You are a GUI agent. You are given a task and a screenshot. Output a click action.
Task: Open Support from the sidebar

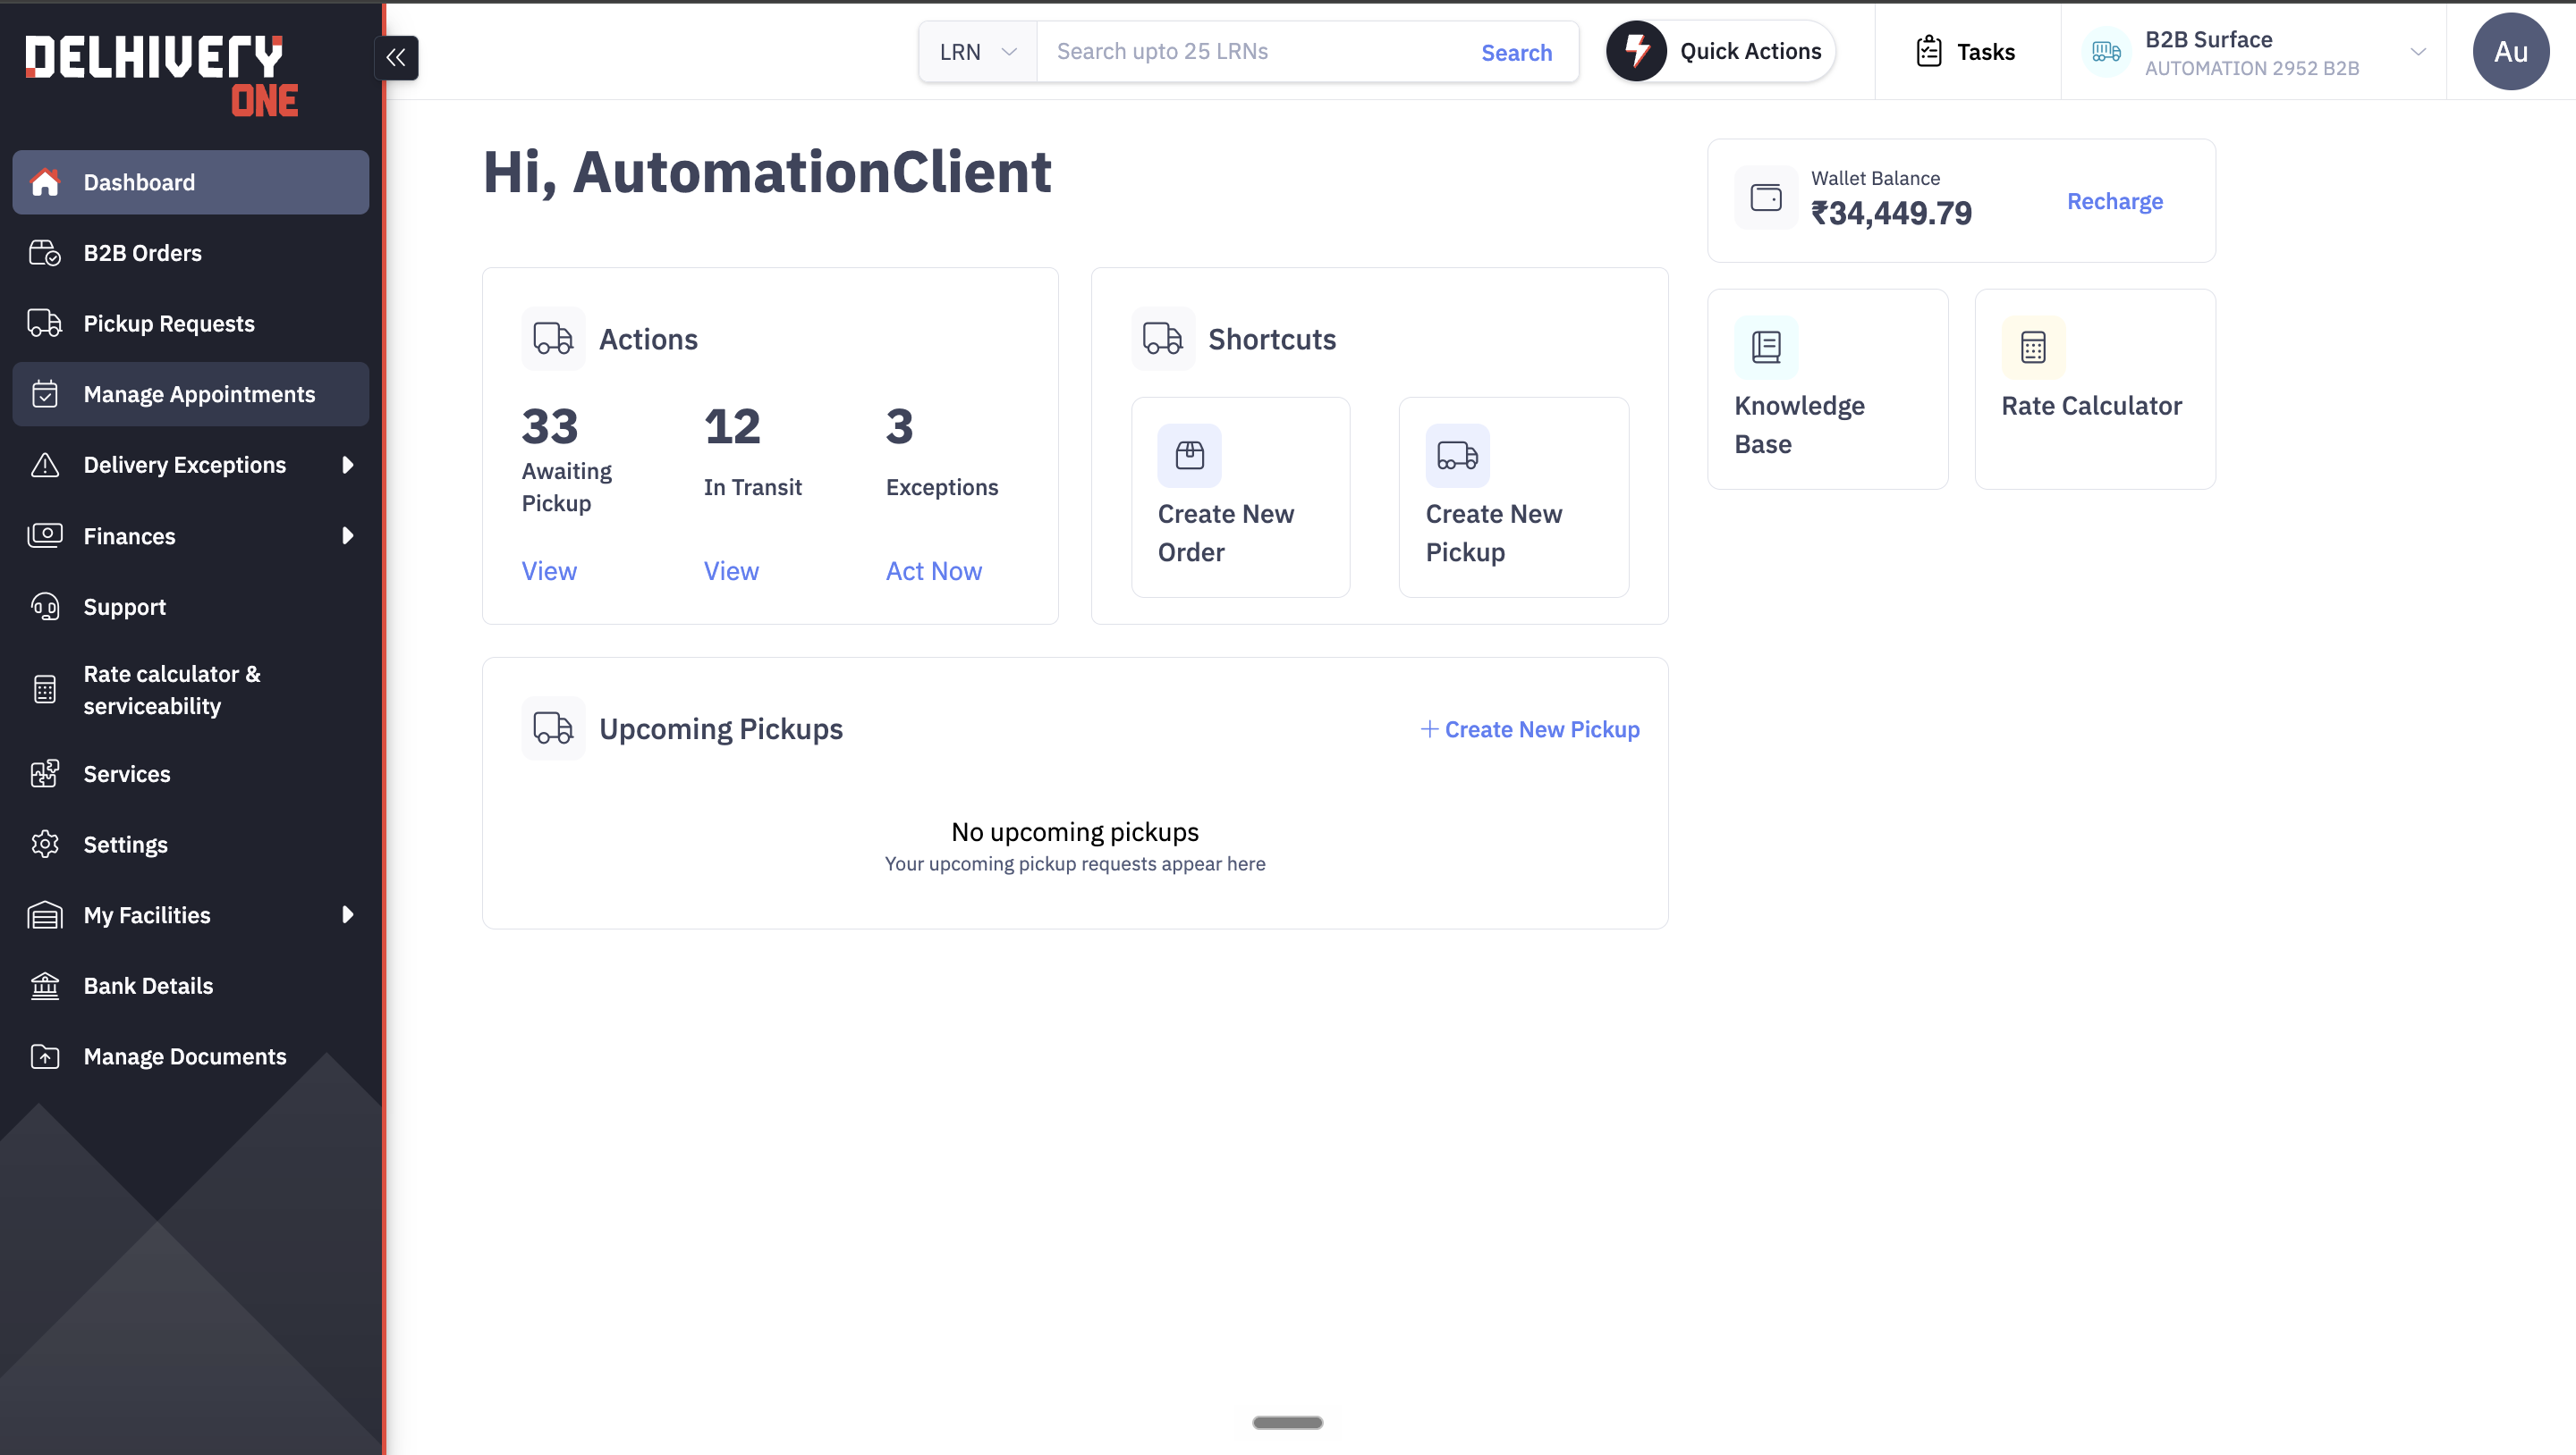191,607
